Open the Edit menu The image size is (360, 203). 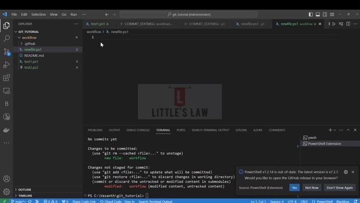[x=24, y=14]
